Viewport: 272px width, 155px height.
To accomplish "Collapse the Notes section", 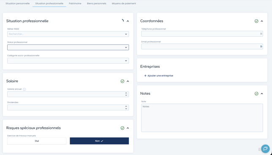I will [x=262, y=94].
